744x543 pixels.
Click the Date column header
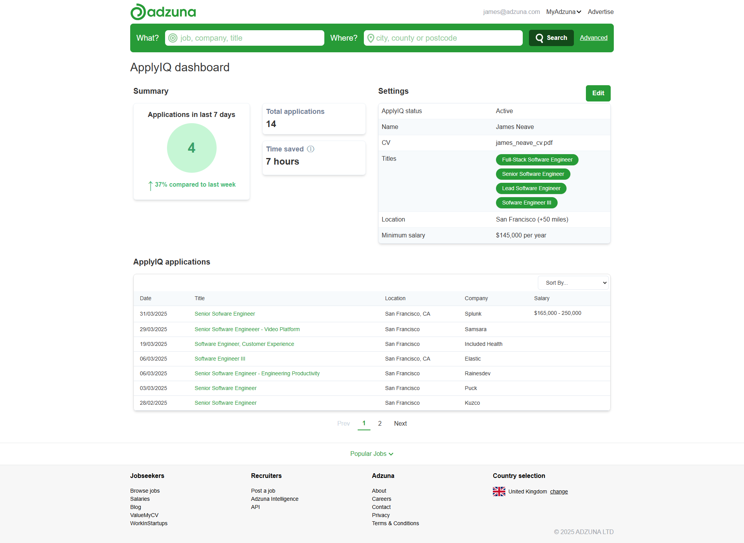coord(145,298)
